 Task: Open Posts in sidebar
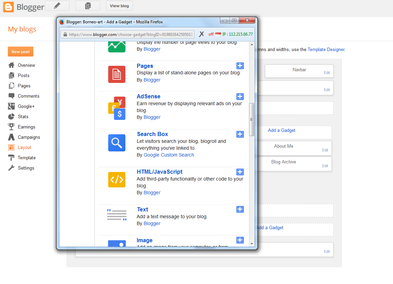click(24, 75)
